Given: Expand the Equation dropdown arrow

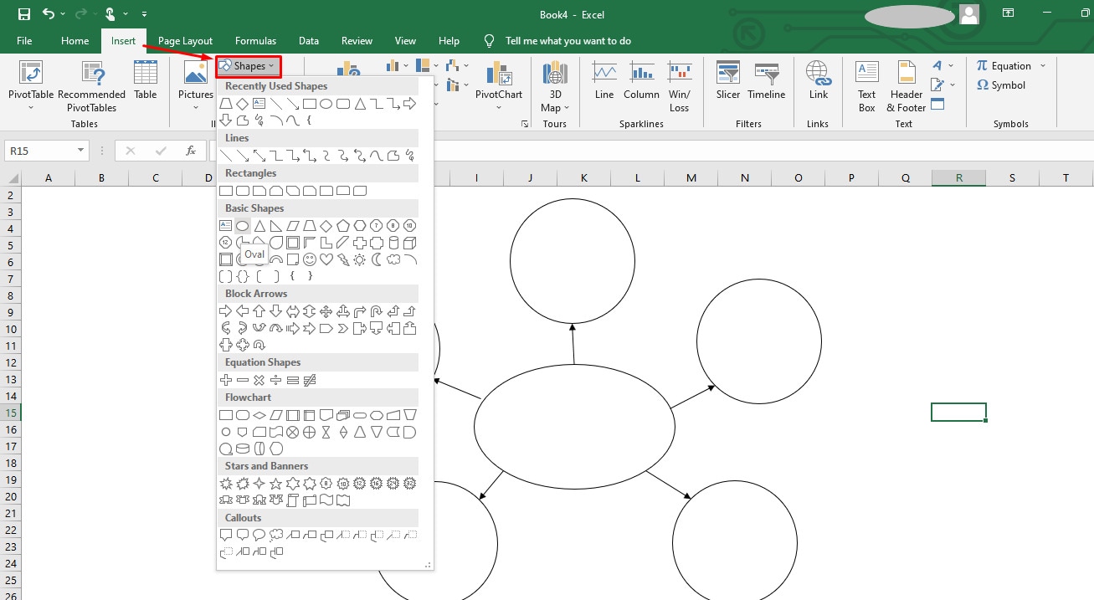Looking at the screenshot, I should tap(1042, 66).
